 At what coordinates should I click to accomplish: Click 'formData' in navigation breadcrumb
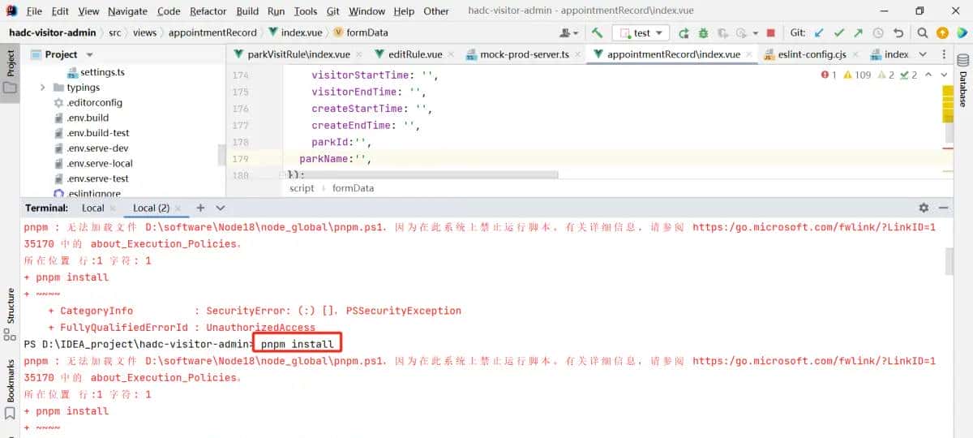(367, 32)
